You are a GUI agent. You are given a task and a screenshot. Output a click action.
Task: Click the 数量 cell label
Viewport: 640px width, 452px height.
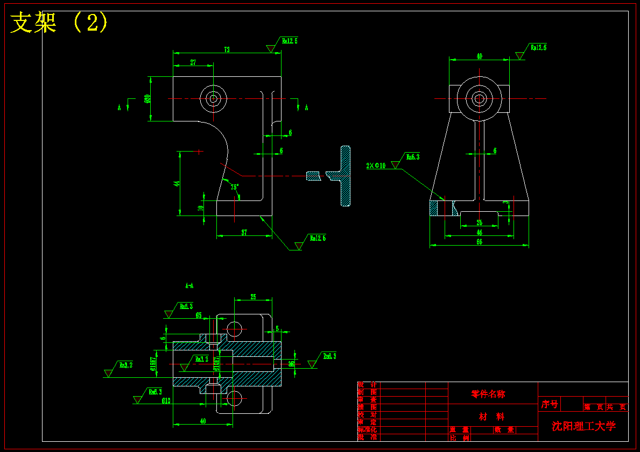(504, 430)
